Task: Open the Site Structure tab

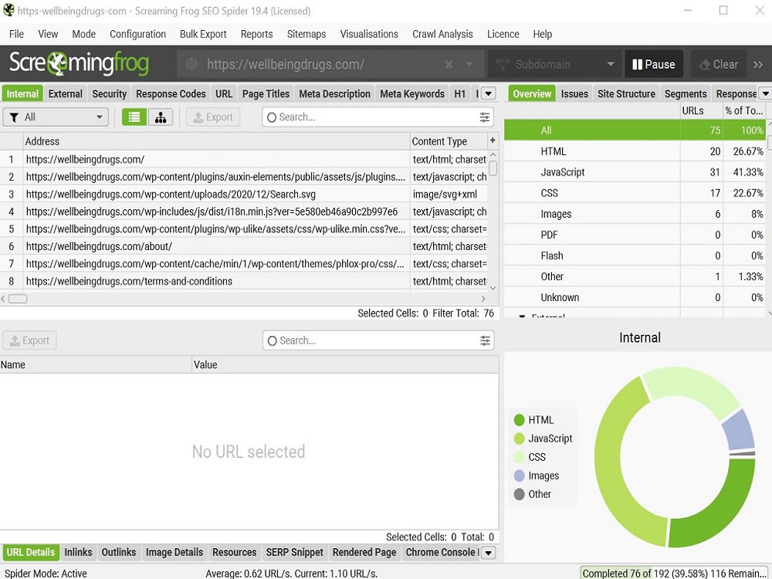Action: click(626, 93)
